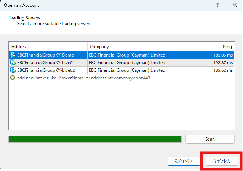Select the EBCFinancialGroupKY-Demo server address
This screenshot has height=171, width=243.
click(46, 55)
